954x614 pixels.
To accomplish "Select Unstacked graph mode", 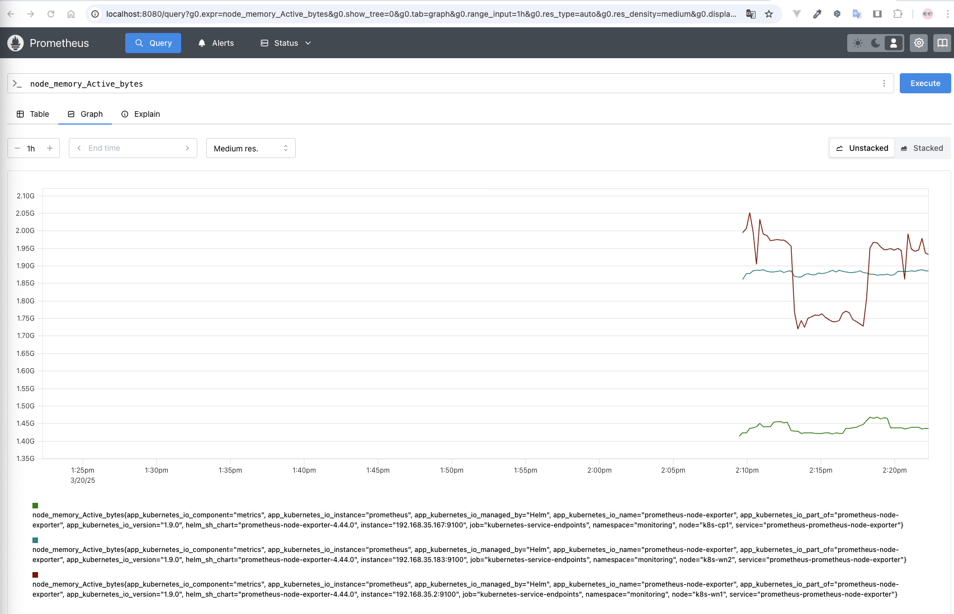I will [x=862, y=148].
